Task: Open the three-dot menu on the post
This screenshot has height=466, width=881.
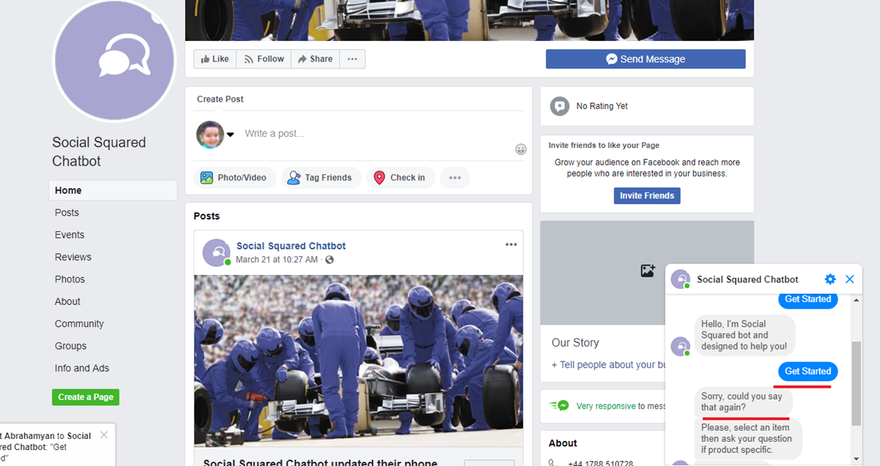Action: (511, 245)
